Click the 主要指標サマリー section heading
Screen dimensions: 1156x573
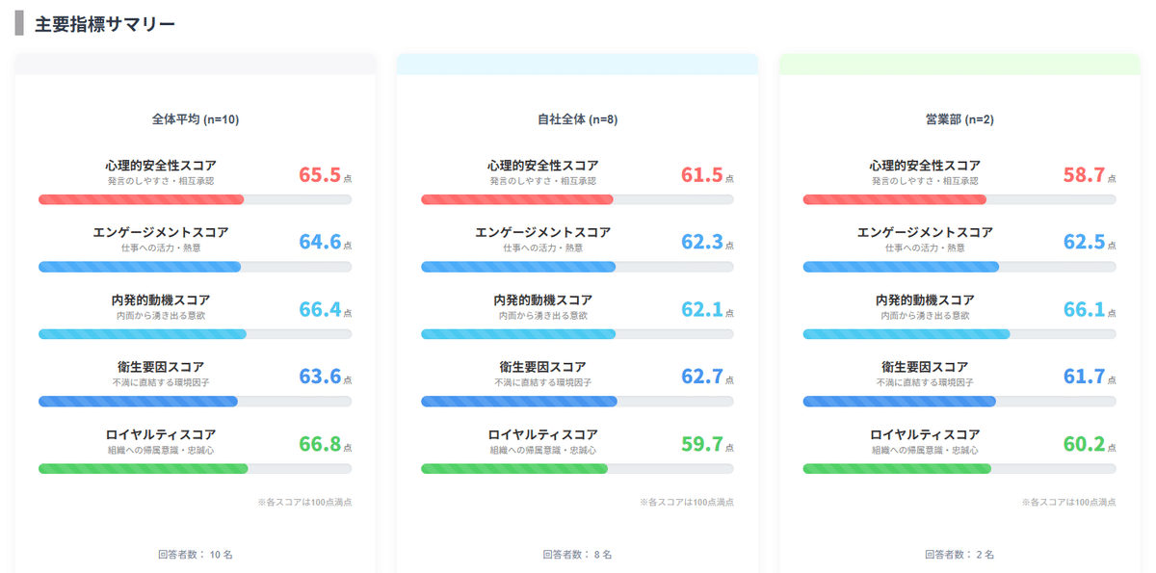pyautogui.click(x=105, y=25)
